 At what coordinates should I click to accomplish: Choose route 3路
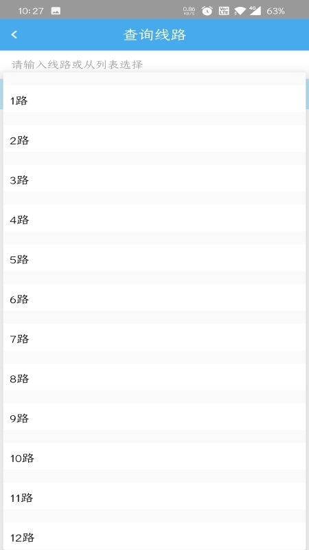tap(154, 180)
